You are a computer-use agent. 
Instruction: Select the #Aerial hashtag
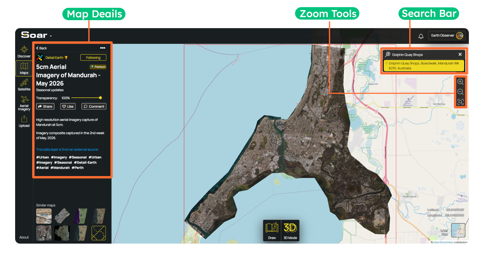point(42,168)
